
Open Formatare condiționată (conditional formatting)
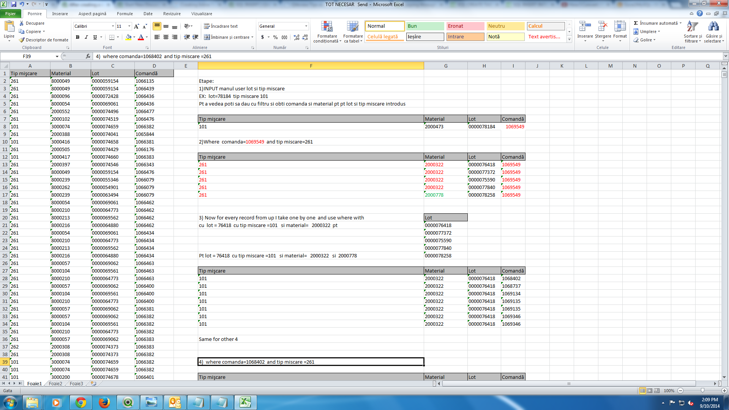(x=327, y=32)
